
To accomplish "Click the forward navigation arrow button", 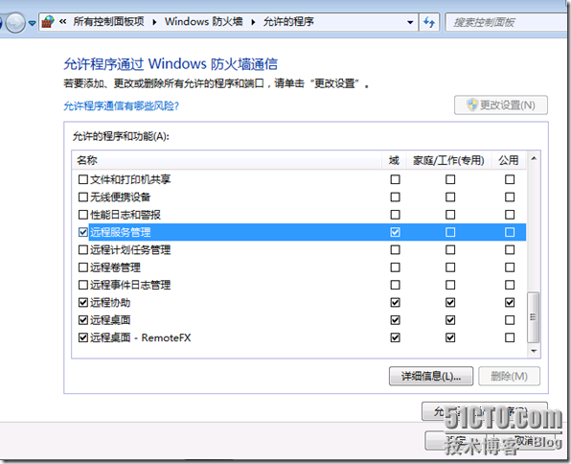I will [x=15, y=23].
